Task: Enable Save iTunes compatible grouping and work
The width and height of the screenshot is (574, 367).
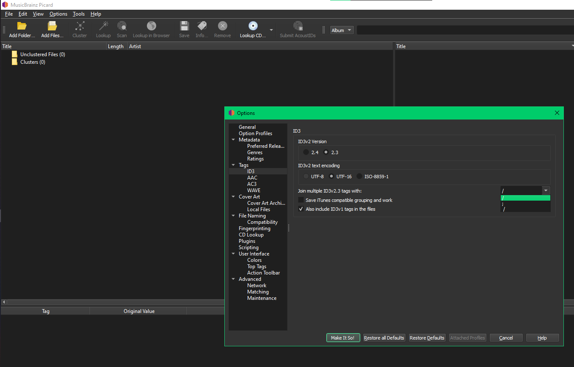Action: point(301,200)
